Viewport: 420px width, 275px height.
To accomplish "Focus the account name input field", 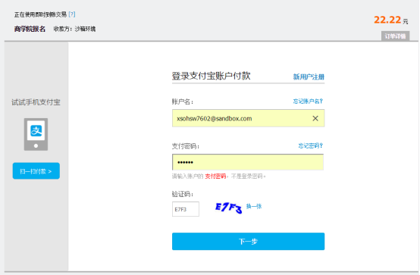I will tap(249, 118).
